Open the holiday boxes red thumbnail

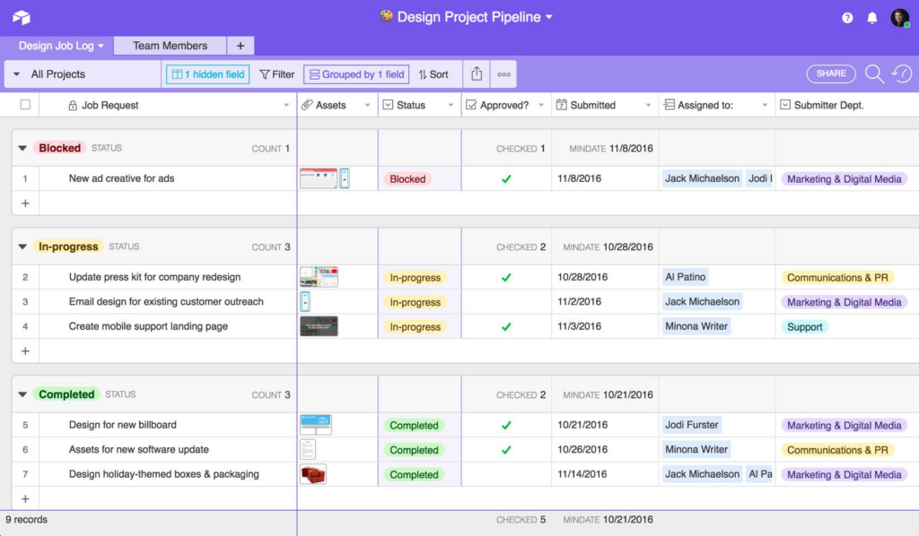(313, 474)
